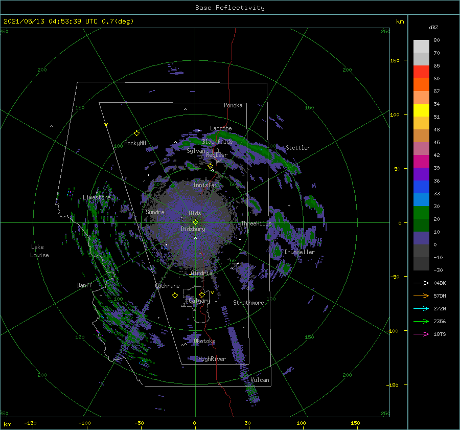
Task: Select the yellow 54 dBZ color swatch
Action: pos(421,110)
